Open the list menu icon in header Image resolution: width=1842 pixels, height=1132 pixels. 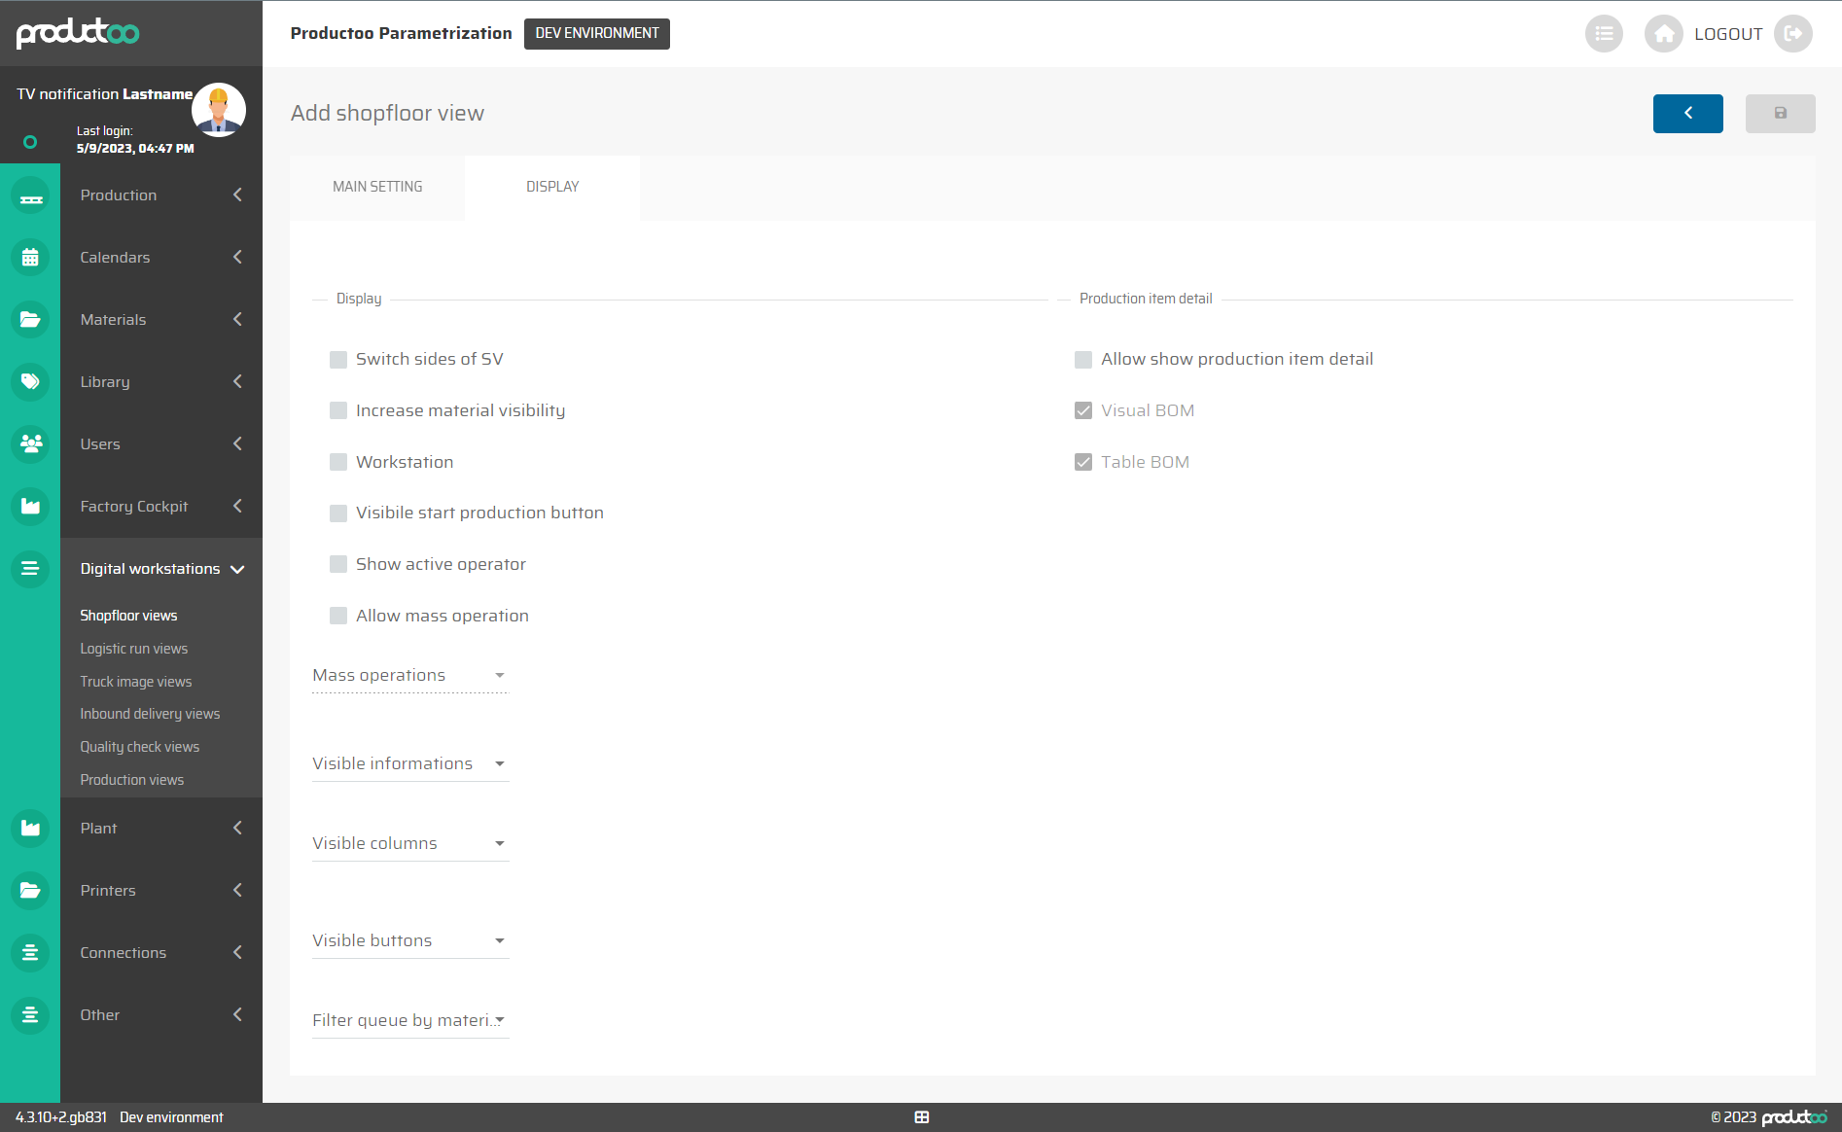click(x=1604, y=34)
